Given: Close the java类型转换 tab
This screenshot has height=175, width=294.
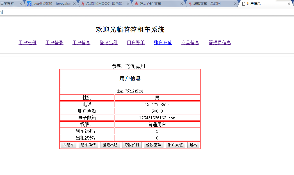Looking at the screenshot, I should (74, 4).
